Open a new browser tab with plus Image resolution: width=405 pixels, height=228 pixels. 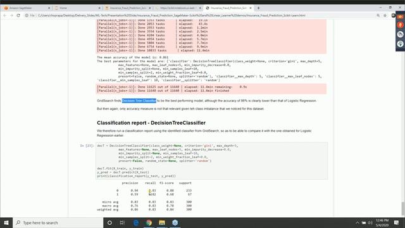point(258,8)
